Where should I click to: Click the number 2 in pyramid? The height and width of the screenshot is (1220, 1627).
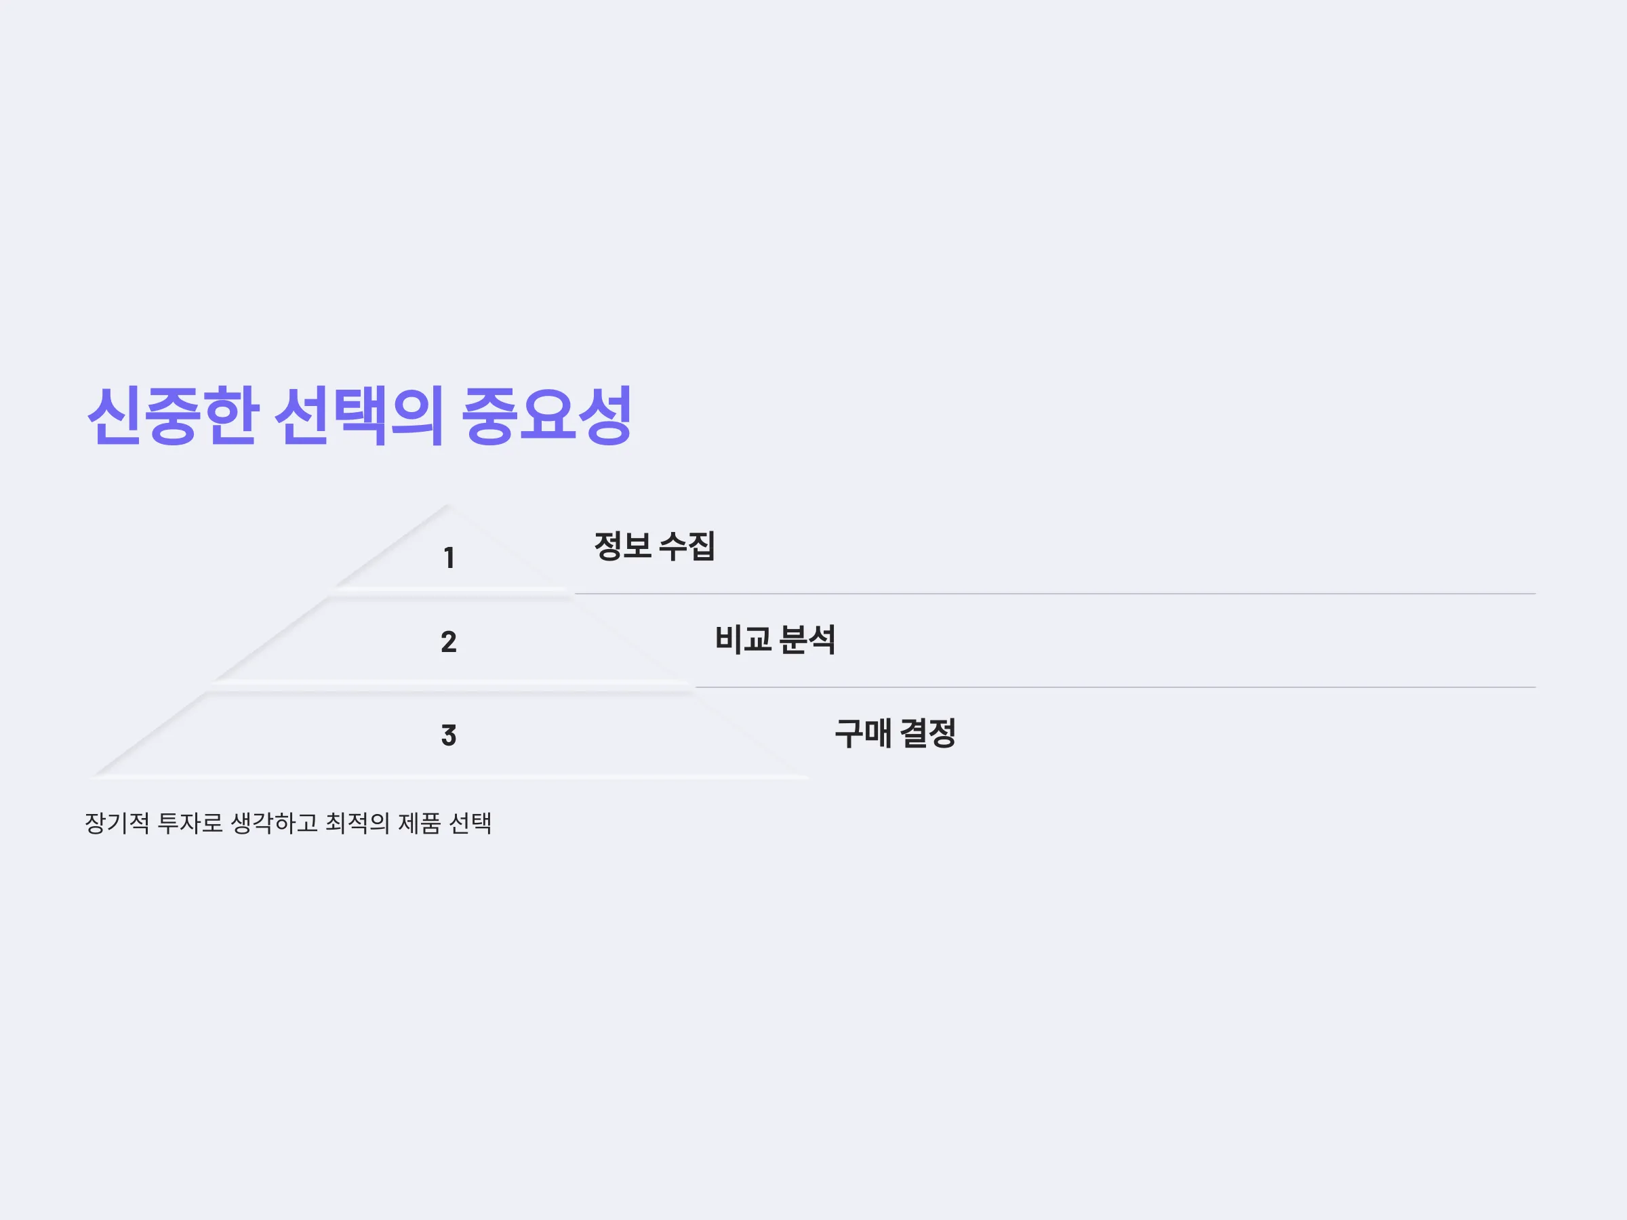(x=449, y=642)
